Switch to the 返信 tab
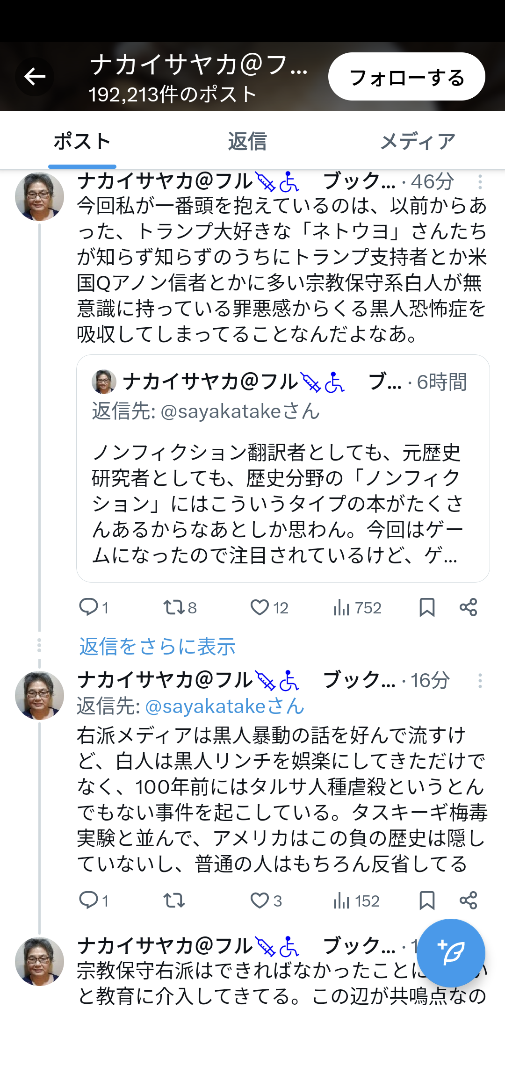Image resolution: width=505 pixels, height=1066 pixels. coord(247,141)
